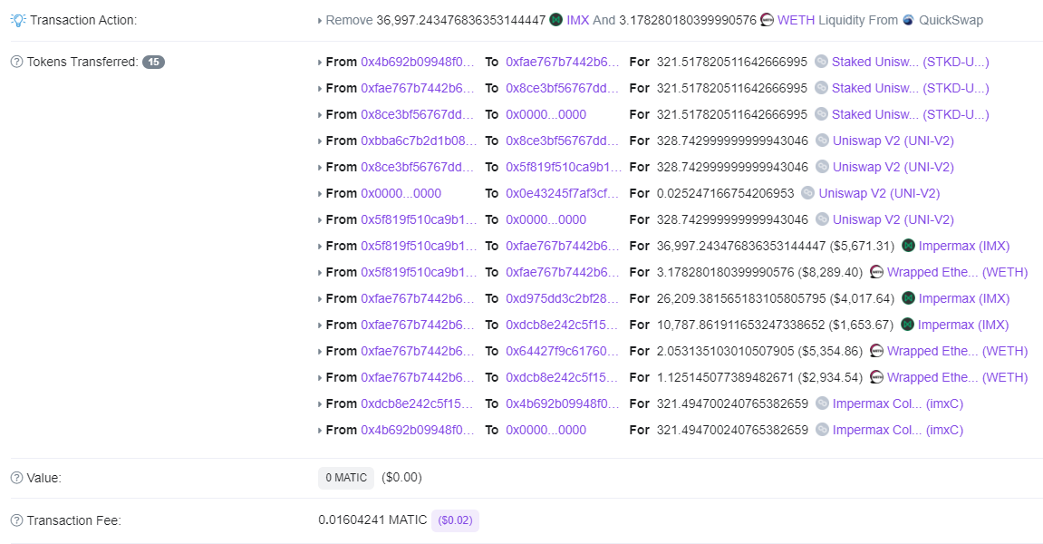Click the Staked Uniswap (STKD-U) token icon
The height and width of the screenshot is (544, 1043).
[x=822, y=62]
